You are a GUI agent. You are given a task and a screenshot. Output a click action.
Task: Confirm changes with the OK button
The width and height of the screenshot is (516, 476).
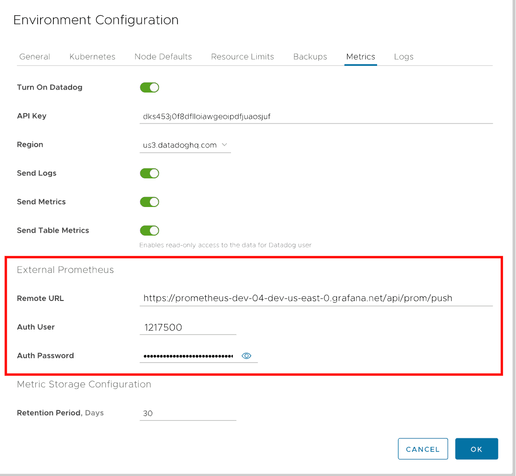tap(476, 449)
